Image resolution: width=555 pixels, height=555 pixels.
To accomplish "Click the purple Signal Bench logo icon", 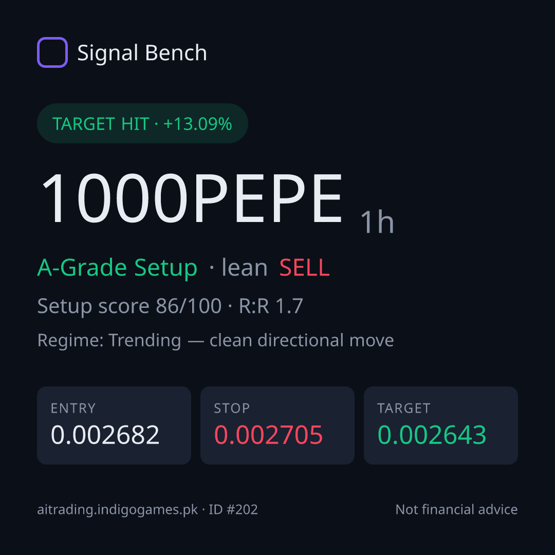I will pyautogui.click(x=52, y=52).
